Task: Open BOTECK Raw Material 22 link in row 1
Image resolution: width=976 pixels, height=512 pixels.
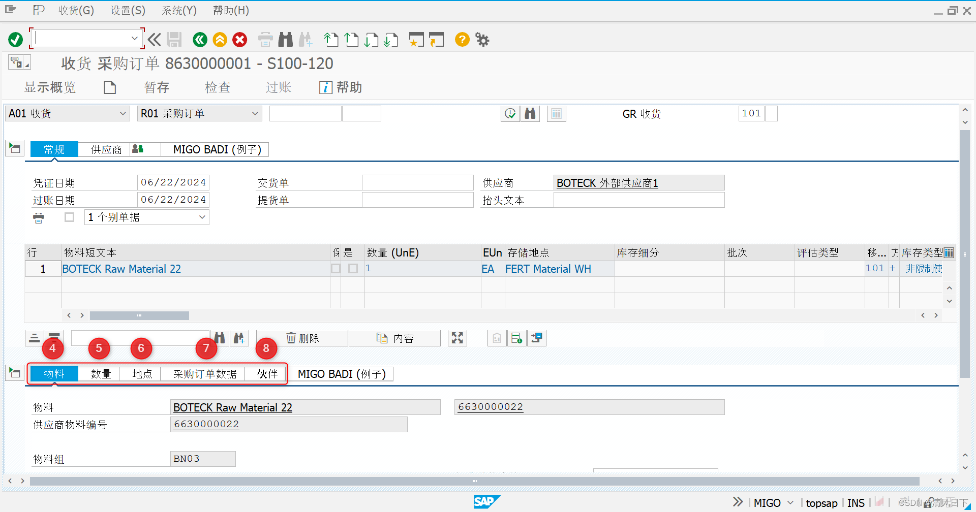Action: 121,269
